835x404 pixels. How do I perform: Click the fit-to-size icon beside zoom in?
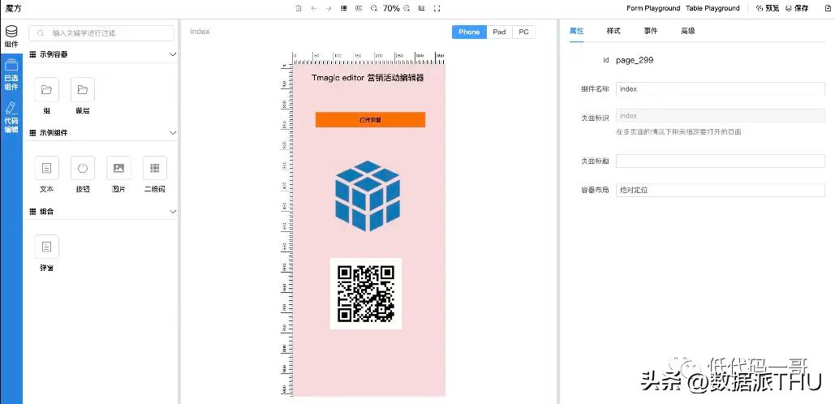[422, 8]
